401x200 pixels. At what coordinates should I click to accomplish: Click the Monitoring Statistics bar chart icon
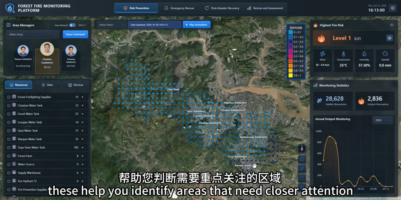[315, 85]
